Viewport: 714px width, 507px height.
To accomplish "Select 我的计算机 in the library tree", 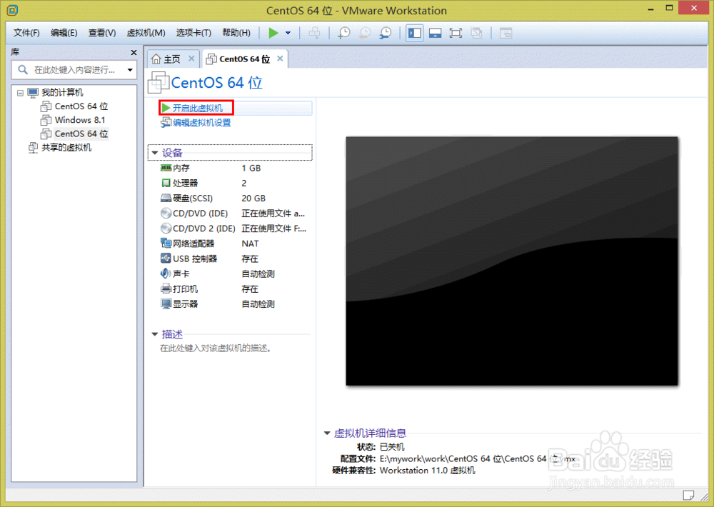I will pos(62,92).
